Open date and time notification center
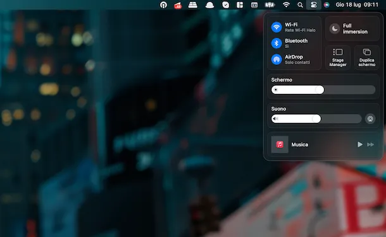This screenshot has height=237, width=386. tap(357, 4)
